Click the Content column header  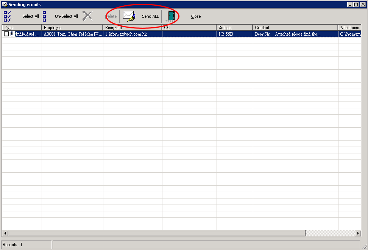click(295, 28)
